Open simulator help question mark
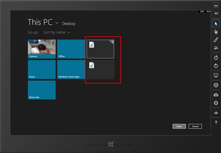This screenshot has height=153, width=221. 216,122
